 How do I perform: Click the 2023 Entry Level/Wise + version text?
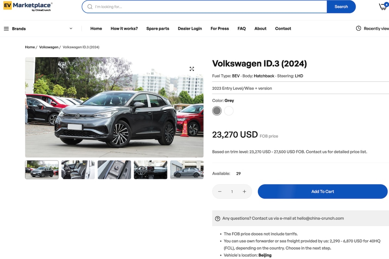click(242, 88)
